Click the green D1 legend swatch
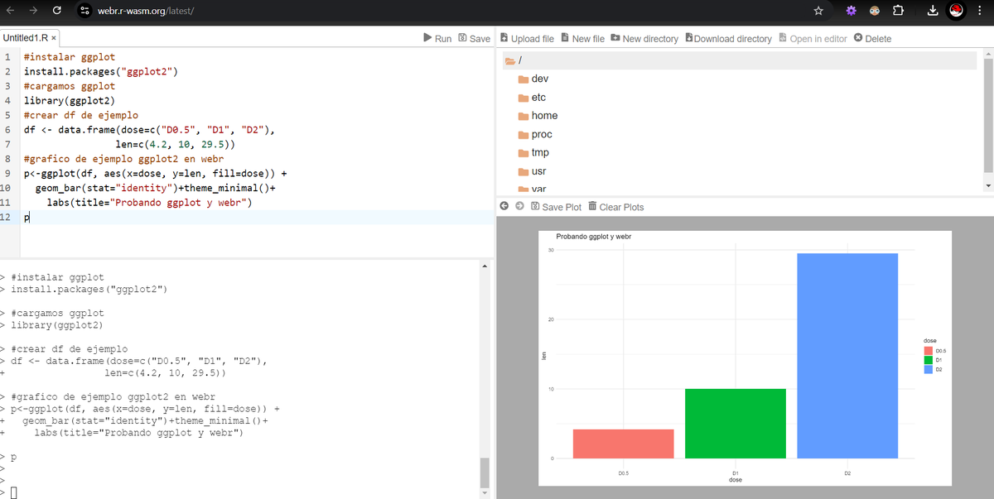 pyautogui.click(x=928, y=361)
